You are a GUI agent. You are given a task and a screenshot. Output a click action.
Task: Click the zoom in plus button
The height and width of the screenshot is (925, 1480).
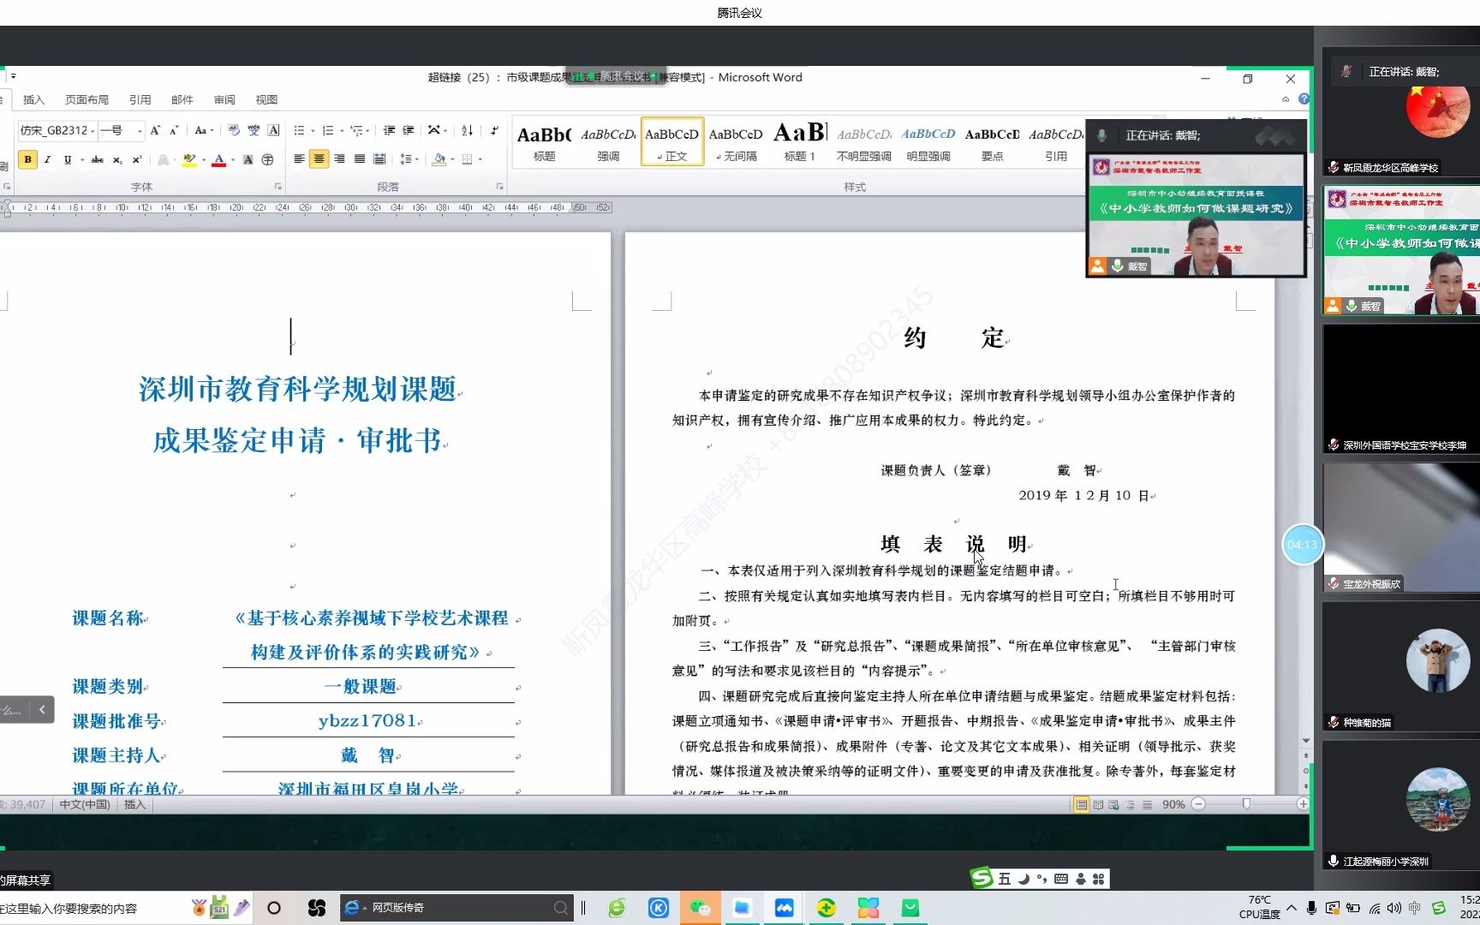1303,804
